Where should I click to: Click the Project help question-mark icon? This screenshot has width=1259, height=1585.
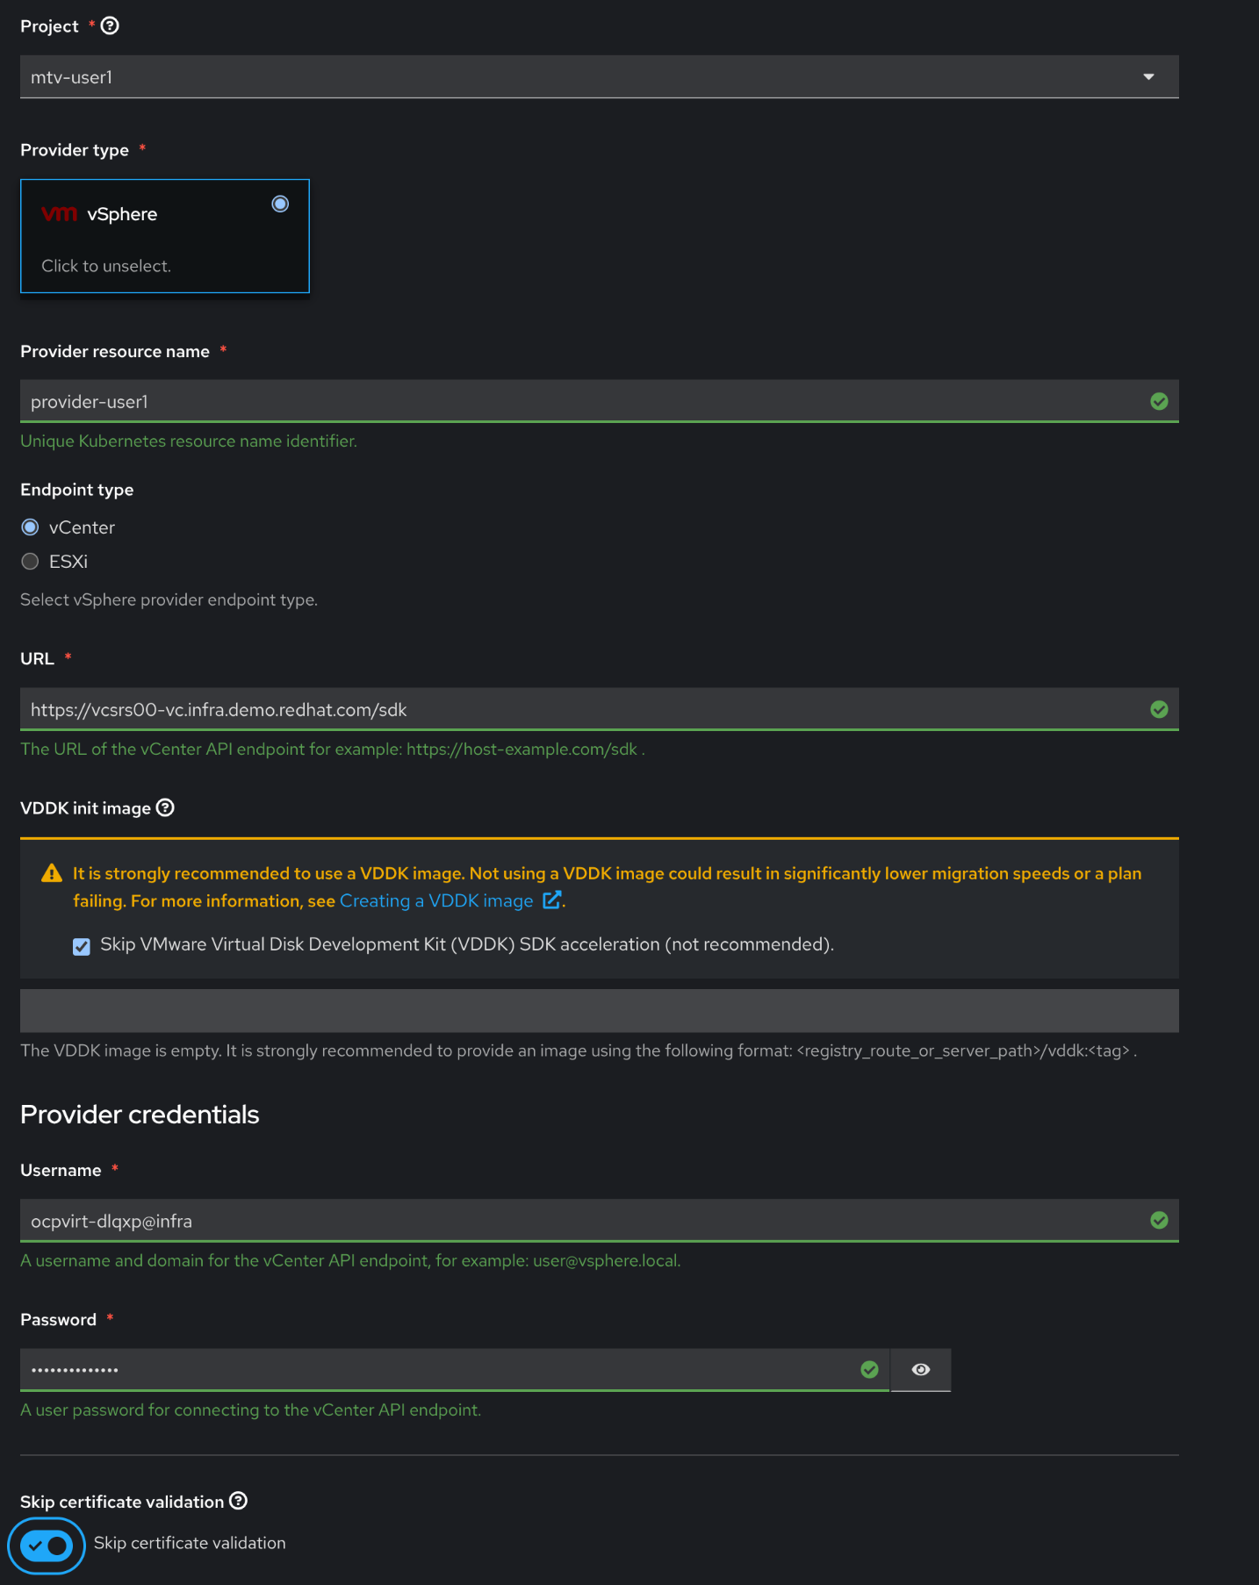[x=110, y=25]
